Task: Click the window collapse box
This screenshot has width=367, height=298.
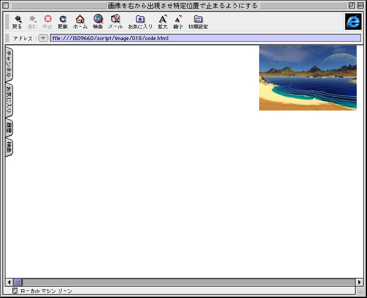Action: (x=360, y=5)
